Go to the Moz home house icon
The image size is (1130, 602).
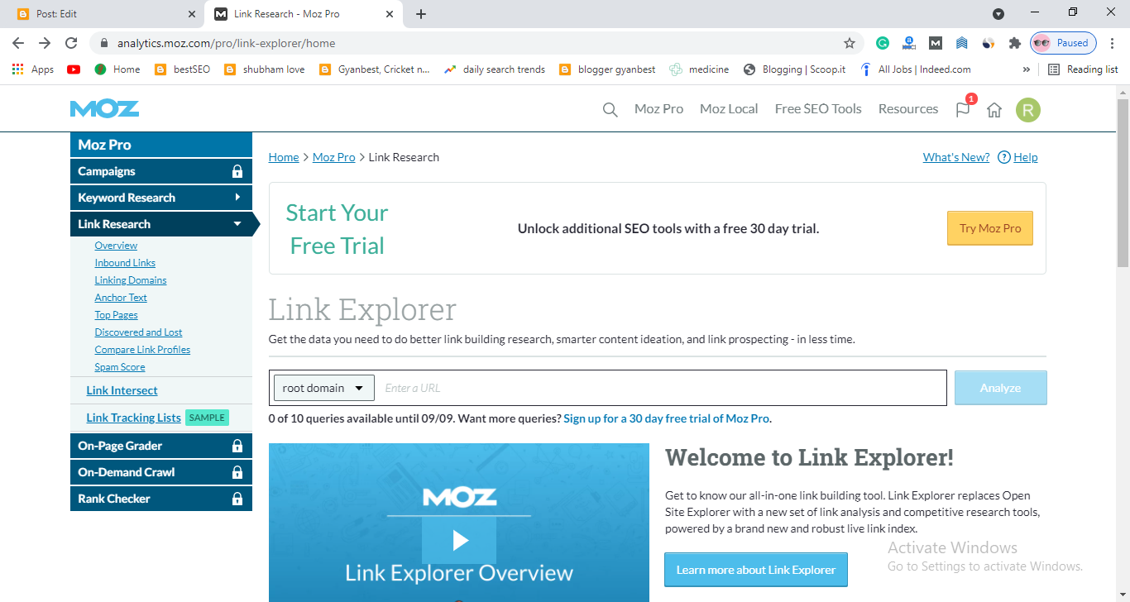click(x=994, y=110)
